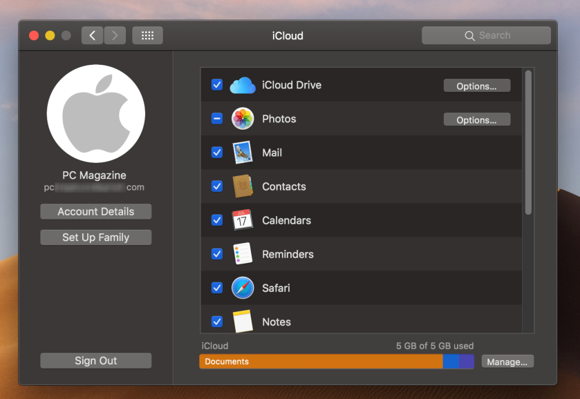The width and height of the screenshot is (580, 399).
Task: Go back with the left chevron
Action: tap(92, 35)
